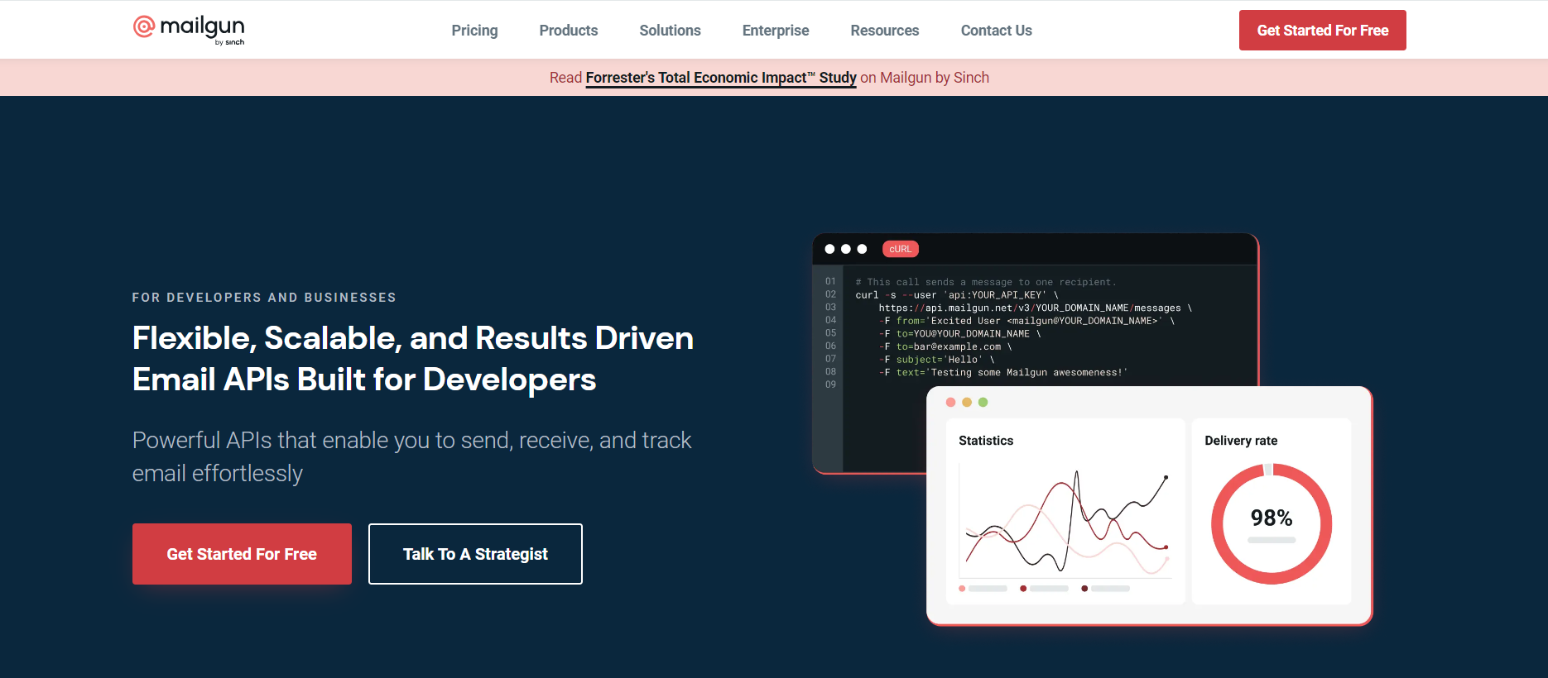Click the code line "-F subject='Hello'"
The width and height of the screenshot is (1548, 678).
(936, 360)
